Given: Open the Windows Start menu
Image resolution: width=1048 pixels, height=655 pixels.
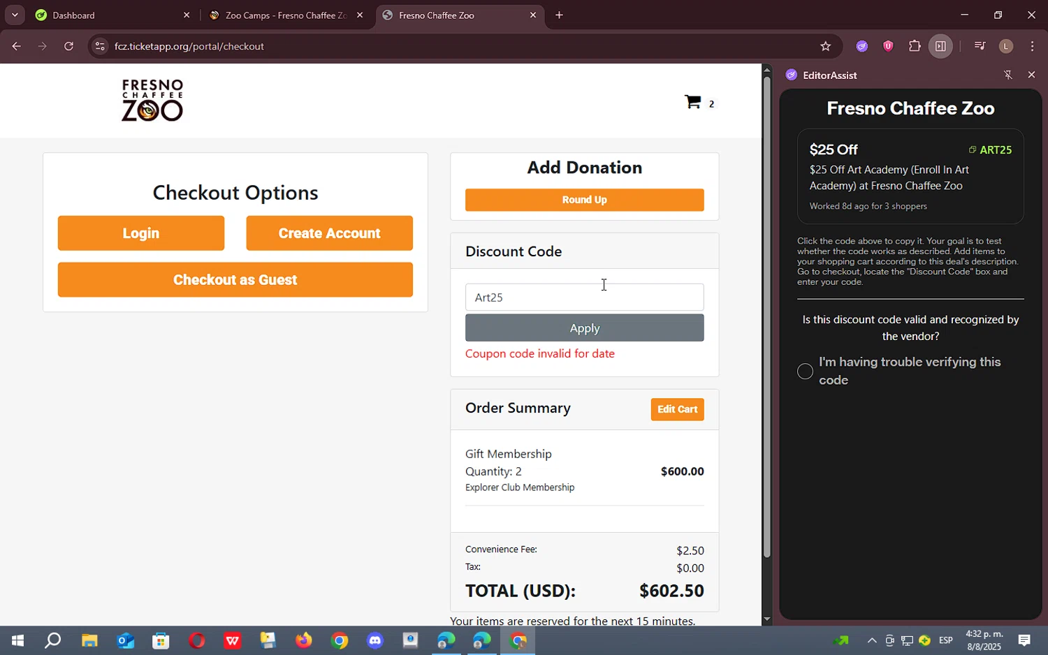Looking at the screenshot, I should (17, 640).
